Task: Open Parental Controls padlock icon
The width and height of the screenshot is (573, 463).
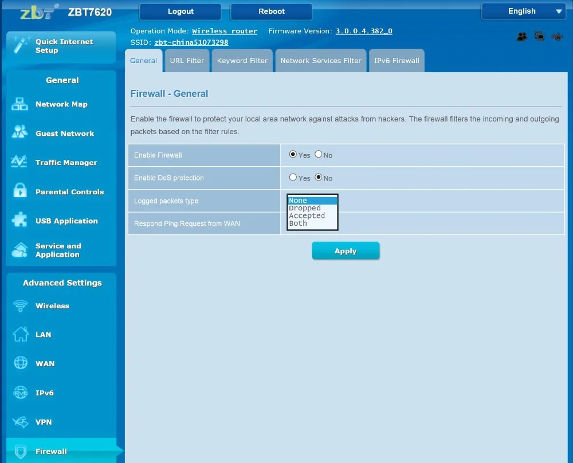Action: click(x=20, y=190)
